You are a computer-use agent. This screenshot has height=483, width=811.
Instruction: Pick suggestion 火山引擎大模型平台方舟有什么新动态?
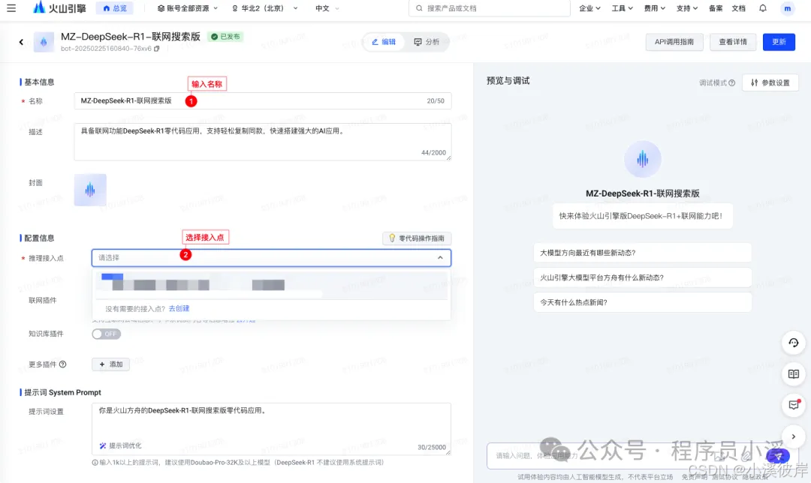click(x=642, y=277)
